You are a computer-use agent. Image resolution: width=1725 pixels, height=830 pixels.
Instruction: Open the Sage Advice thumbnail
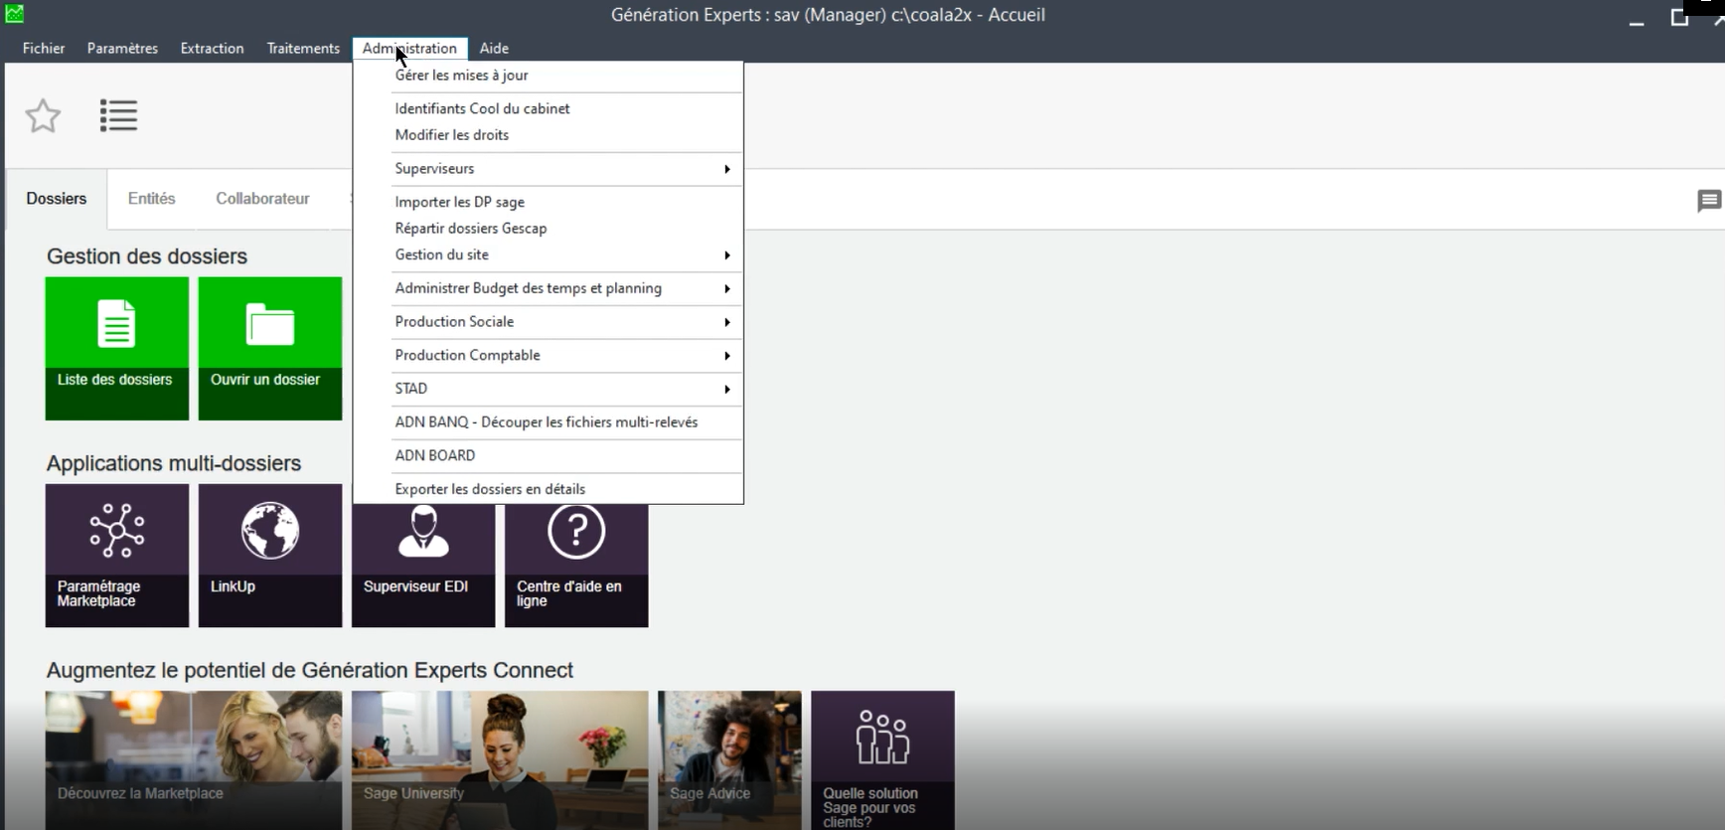(729, 760)
